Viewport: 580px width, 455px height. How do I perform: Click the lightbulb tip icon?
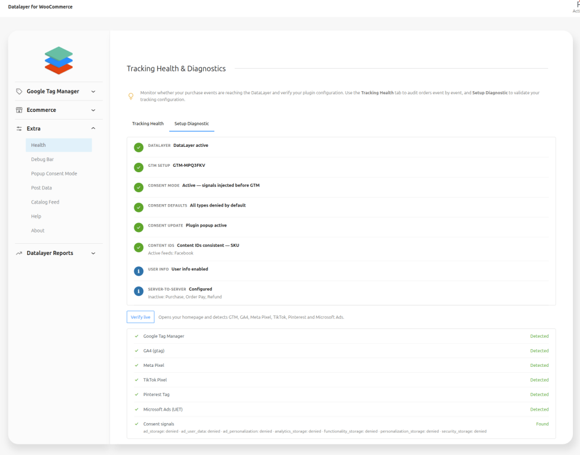tap(131, 96)
